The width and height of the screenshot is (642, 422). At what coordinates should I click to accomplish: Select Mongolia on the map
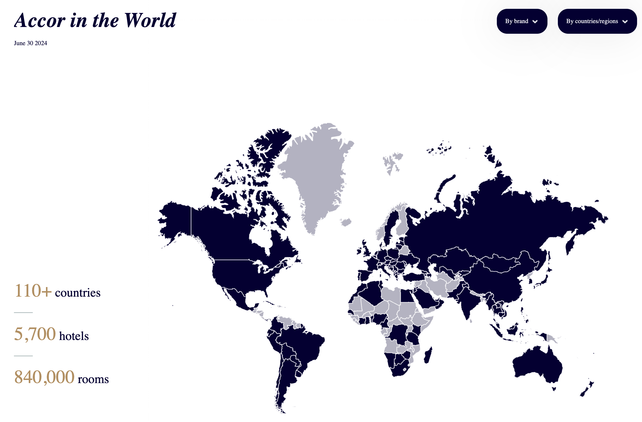tap(499, 264)
